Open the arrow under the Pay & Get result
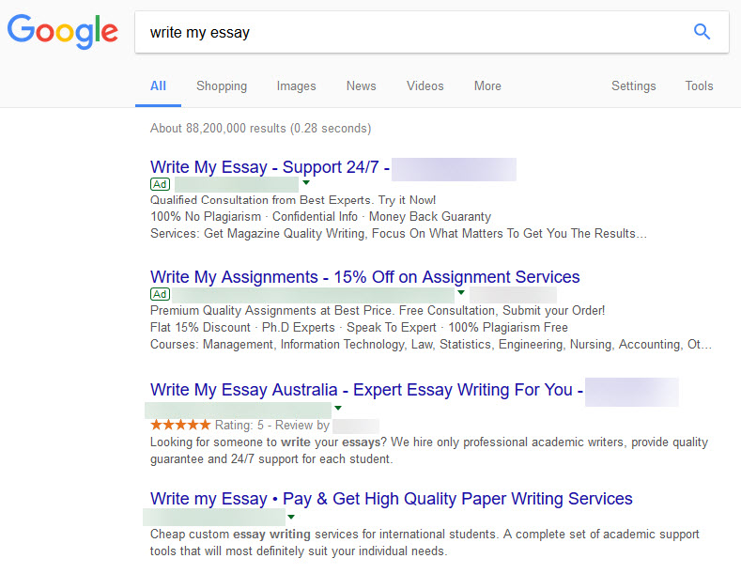 click(x=291, y=517)
